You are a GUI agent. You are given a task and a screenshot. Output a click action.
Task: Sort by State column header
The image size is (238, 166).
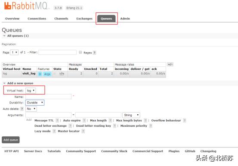click(57, 69)
